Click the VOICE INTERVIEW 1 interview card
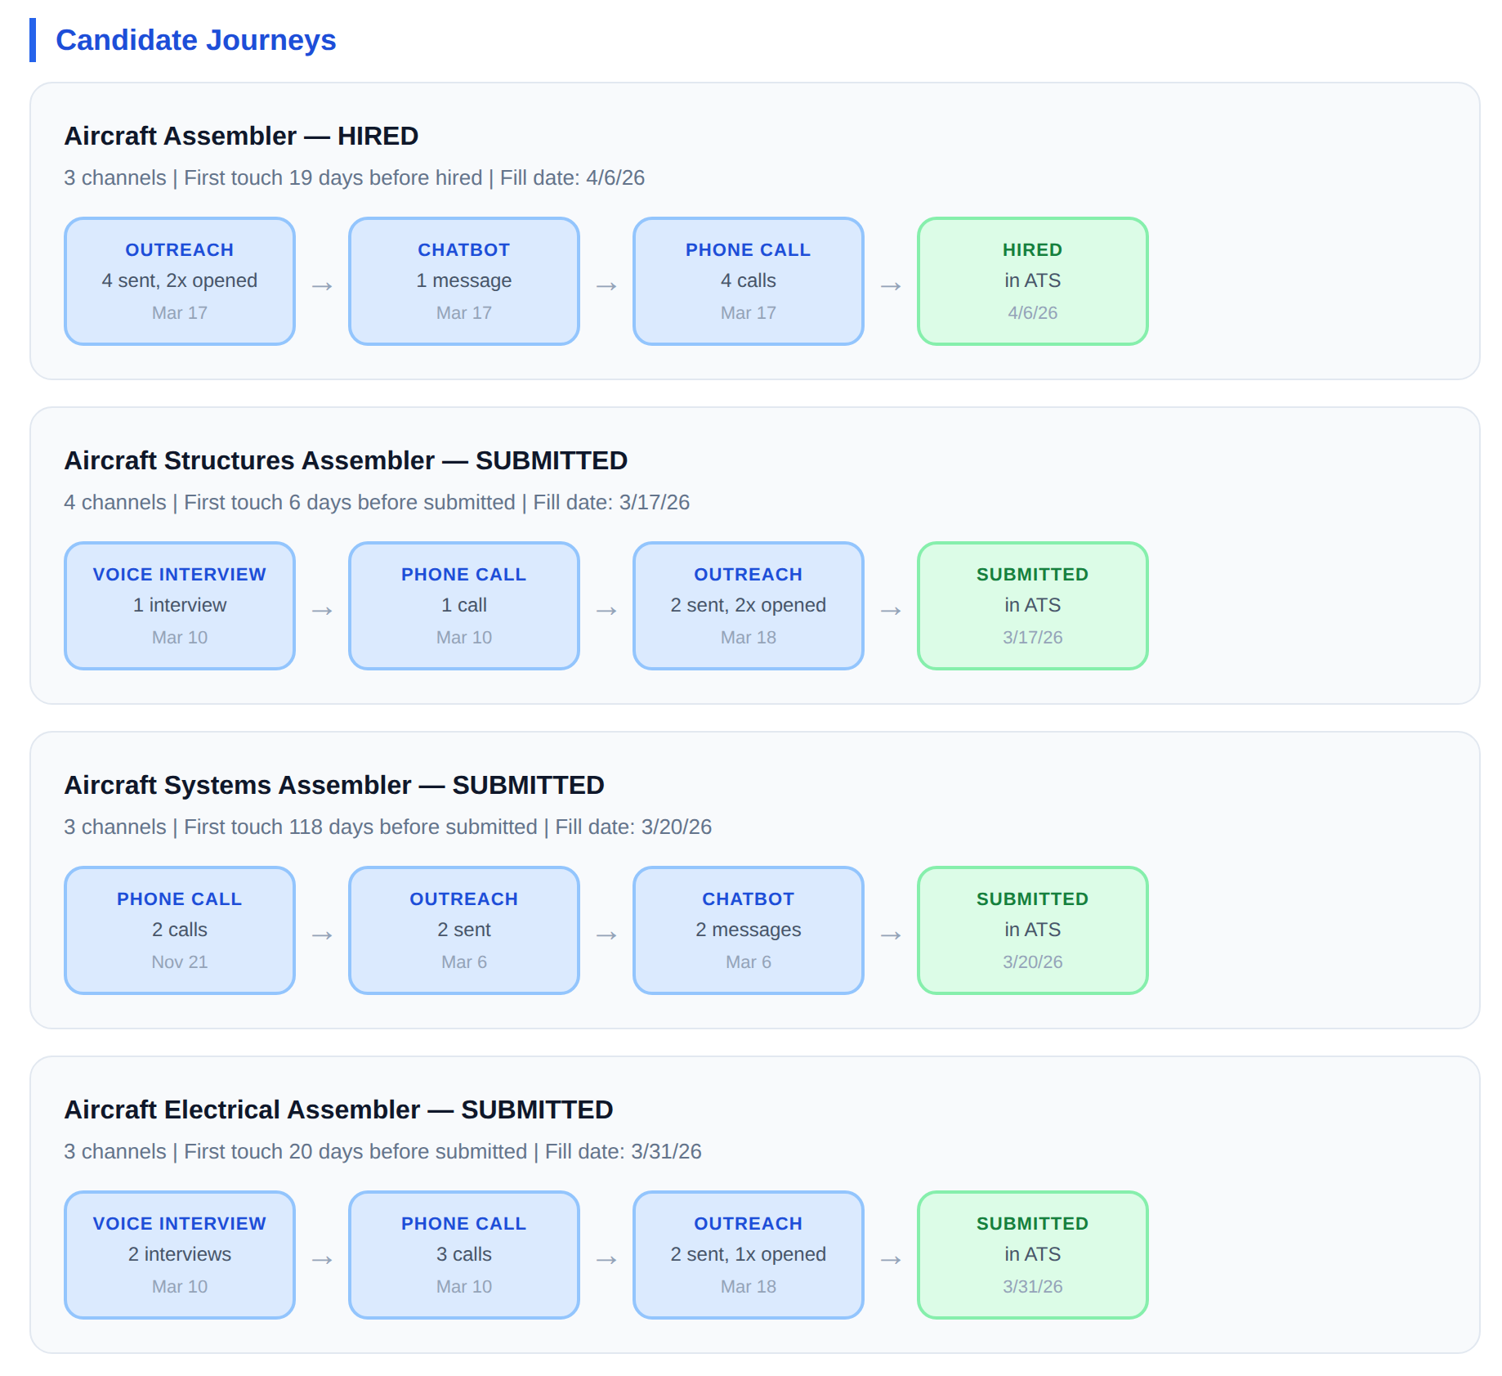 click(180, 606)
